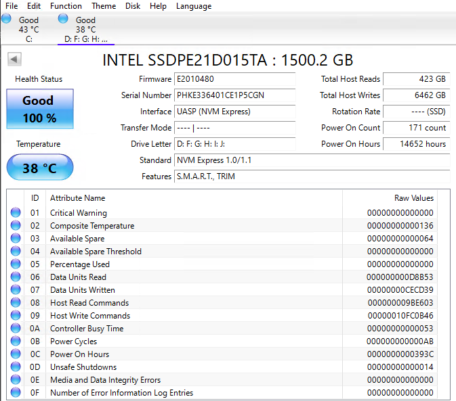Image resolution: width=456 pixels, height=401 pixels.
Task: Click raw value 000000000D8B53
Action: click(400, 277)
